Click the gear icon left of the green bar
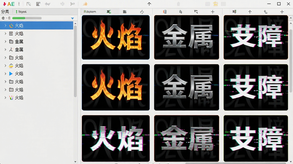 click(3, 18)
